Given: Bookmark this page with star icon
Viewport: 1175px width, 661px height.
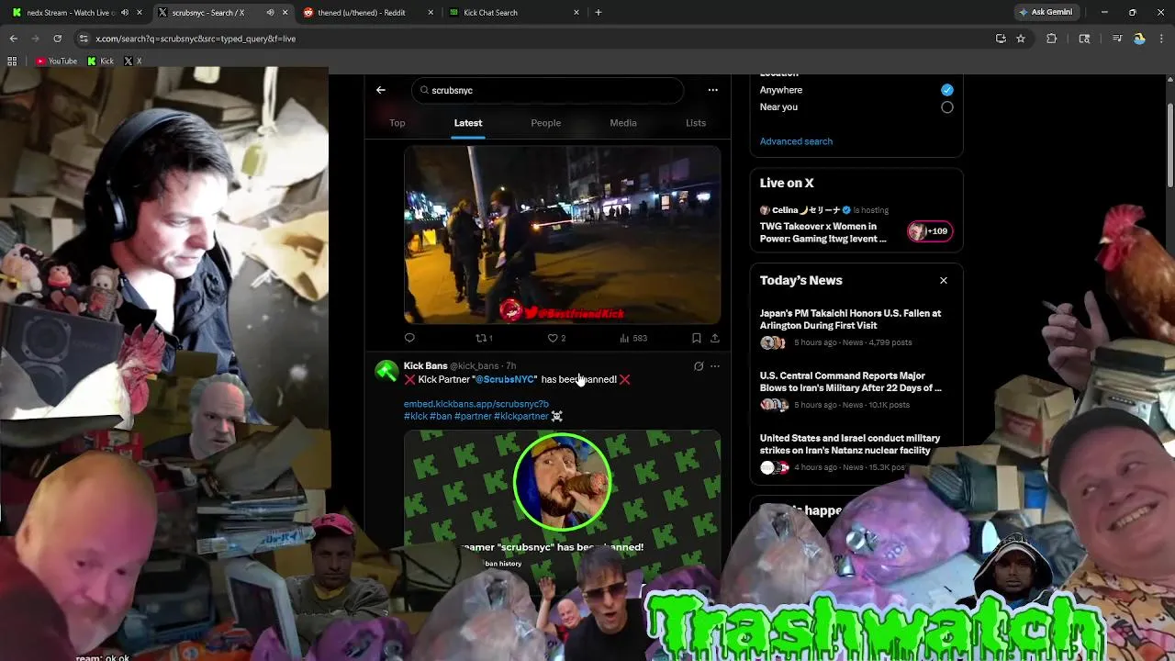Looking at the screenshot, I should coord(1021,39).
